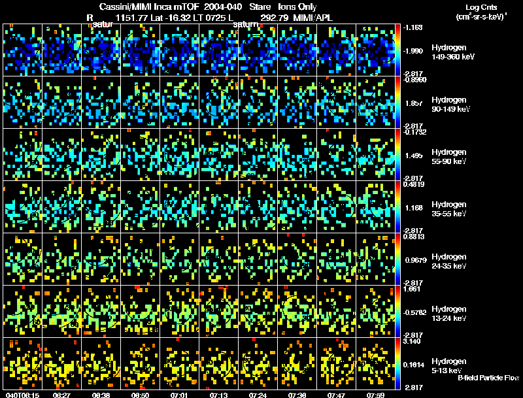Image resolution: width=523 pixels, height=398 pixels.
Task: Click the 'Hydrogen 35-55 keV' row label
Action: (x=449, y=209)
